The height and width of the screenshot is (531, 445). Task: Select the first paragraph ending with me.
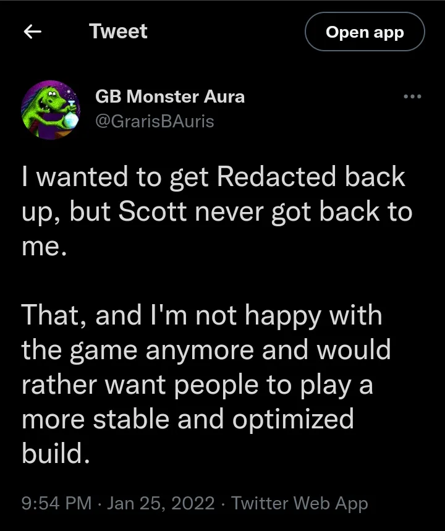click(x=217, y=211)
